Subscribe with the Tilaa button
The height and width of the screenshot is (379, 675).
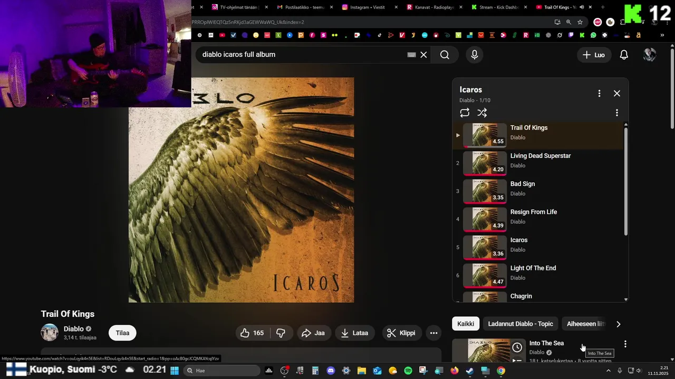(122, 333)
